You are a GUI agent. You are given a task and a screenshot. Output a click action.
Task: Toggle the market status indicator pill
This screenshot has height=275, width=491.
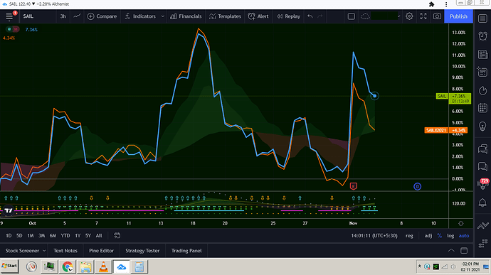tap(13, 29)
